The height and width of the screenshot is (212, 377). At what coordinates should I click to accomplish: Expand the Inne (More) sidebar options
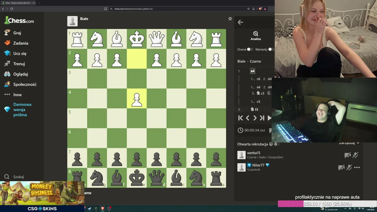click(13, 95)
